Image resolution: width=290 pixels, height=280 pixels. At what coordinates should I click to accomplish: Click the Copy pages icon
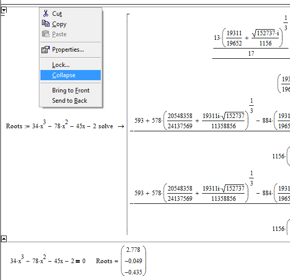point(46,24)
